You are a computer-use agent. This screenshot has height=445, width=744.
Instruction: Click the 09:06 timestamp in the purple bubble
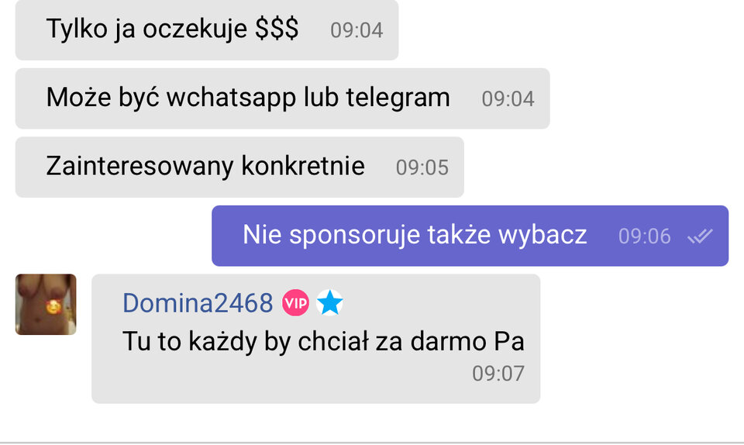pyautogui.click(x=645, y=236)
